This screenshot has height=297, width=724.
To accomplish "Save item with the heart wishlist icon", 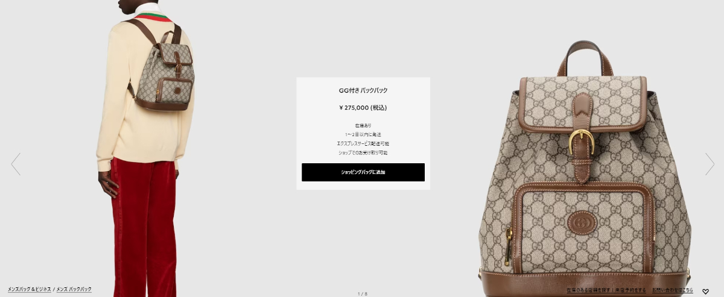I will (x=705, y=291).
